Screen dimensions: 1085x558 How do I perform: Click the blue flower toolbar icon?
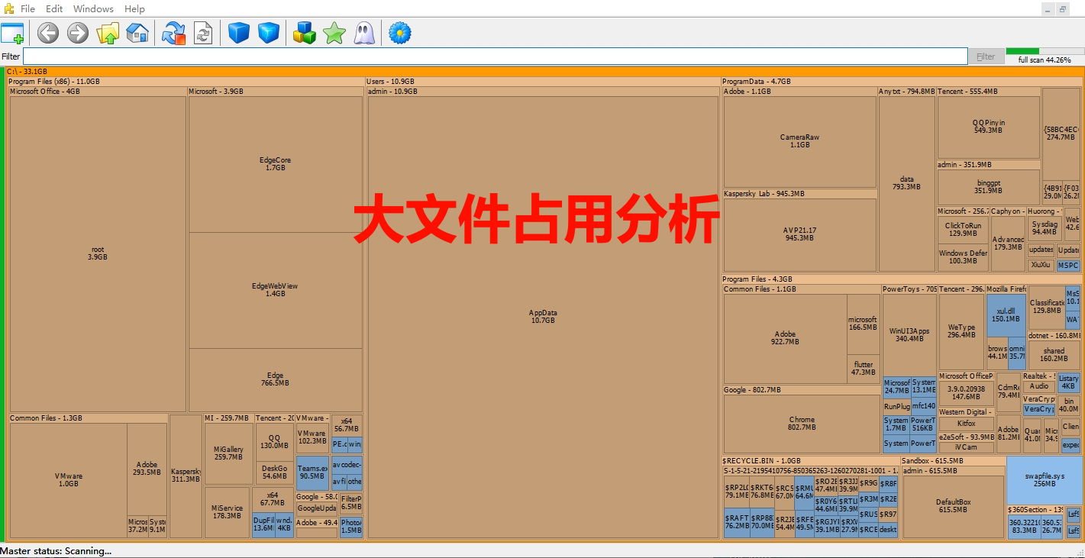click(x=400, y=33)
